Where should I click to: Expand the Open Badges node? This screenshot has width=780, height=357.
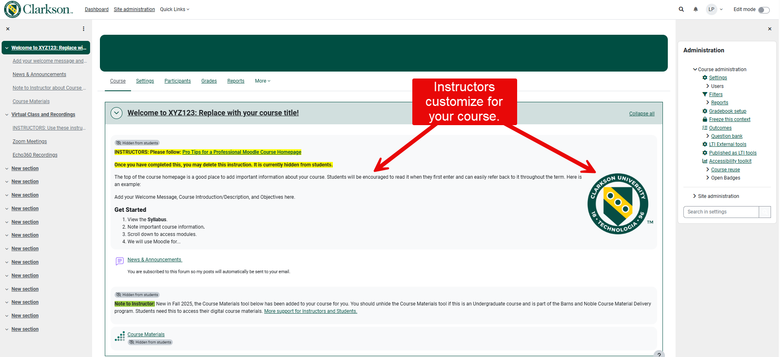[708, 178]
